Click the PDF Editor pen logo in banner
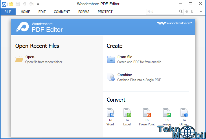206x139 pixels. (23, 27)
